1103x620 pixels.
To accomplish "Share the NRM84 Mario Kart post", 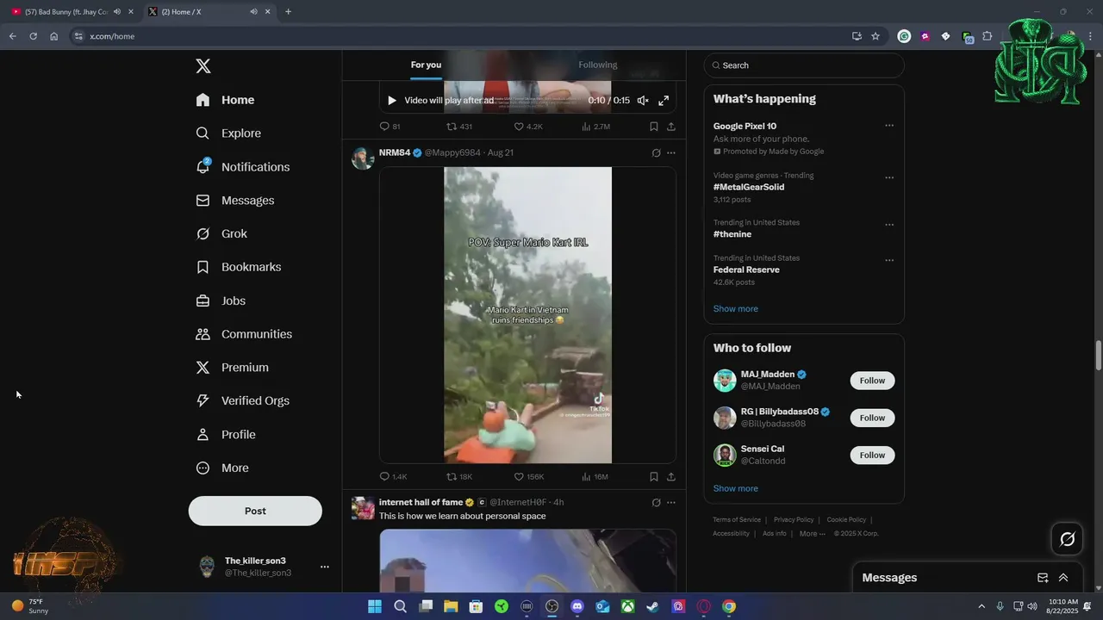I will [671, 476].
